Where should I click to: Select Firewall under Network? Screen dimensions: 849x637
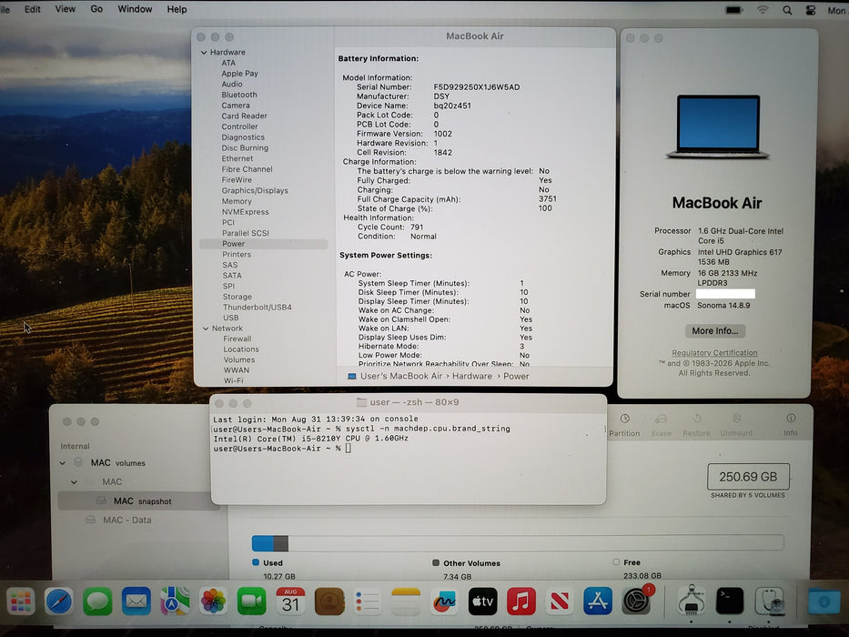click(x=238, y=339)
